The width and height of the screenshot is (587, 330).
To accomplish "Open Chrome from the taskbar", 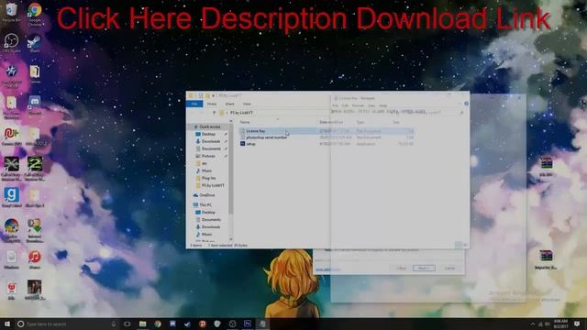I will pos(158,324).
